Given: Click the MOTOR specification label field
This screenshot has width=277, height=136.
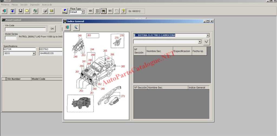Looking at the screenshot, I should [x=19, y=49].
